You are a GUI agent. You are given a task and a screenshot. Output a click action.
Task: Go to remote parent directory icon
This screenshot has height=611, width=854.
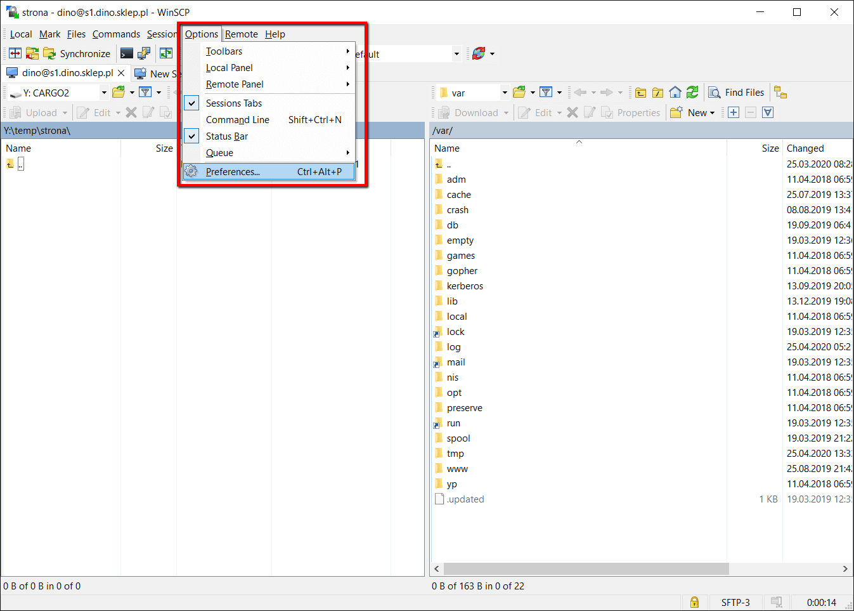pos(641,93)
